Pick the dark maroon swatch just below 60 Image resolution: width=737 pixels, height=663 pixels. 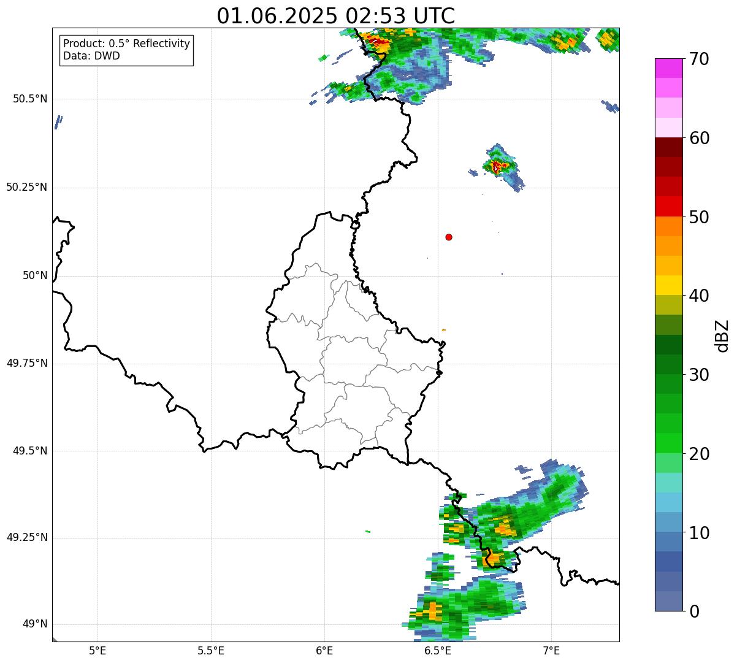668,147
